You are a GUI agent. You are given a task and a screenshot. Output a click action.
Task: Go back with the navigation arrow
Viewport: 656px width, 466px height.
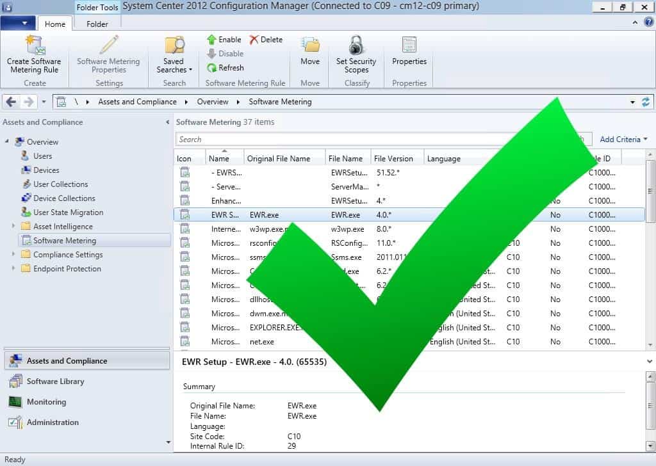click(x=12, y=102)
